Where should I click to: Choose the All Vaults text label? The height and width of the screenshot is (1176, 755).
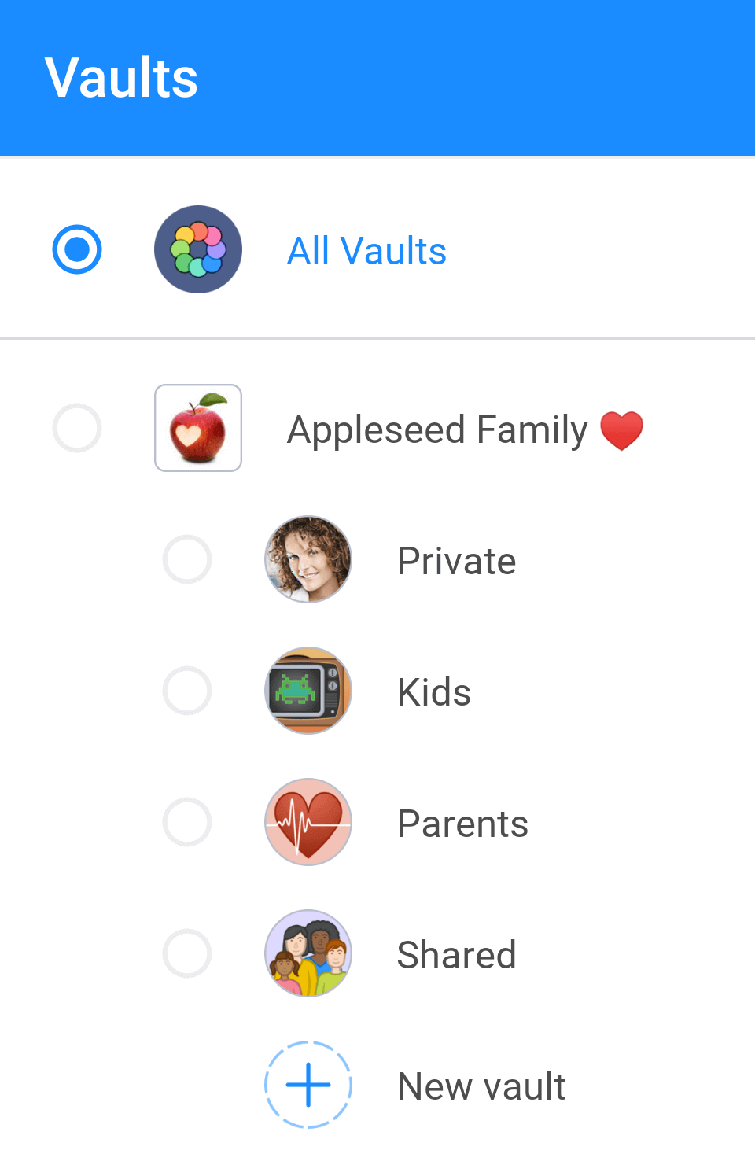pos(366,251)
